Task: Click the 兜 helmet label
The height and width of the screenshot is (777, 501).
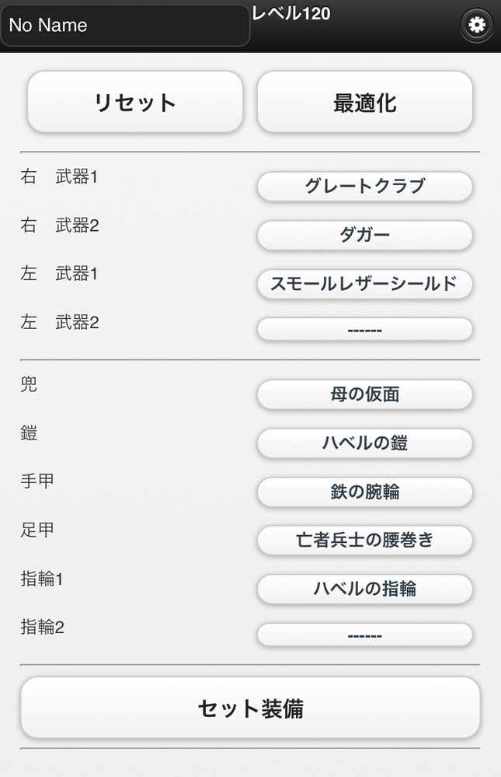Action: point(29,384)
